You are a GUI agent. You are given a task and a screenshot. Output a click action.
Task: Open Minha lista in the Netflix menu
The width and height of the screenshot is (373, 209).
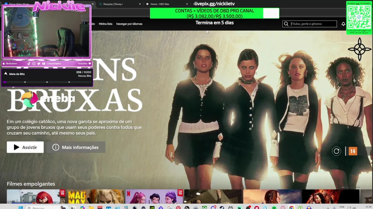coord(105,24)
